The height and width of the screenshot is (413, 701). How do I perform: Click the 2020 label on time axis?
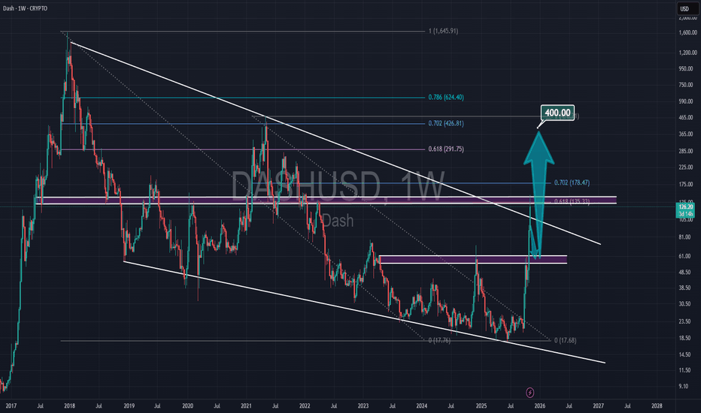point(186,404)
